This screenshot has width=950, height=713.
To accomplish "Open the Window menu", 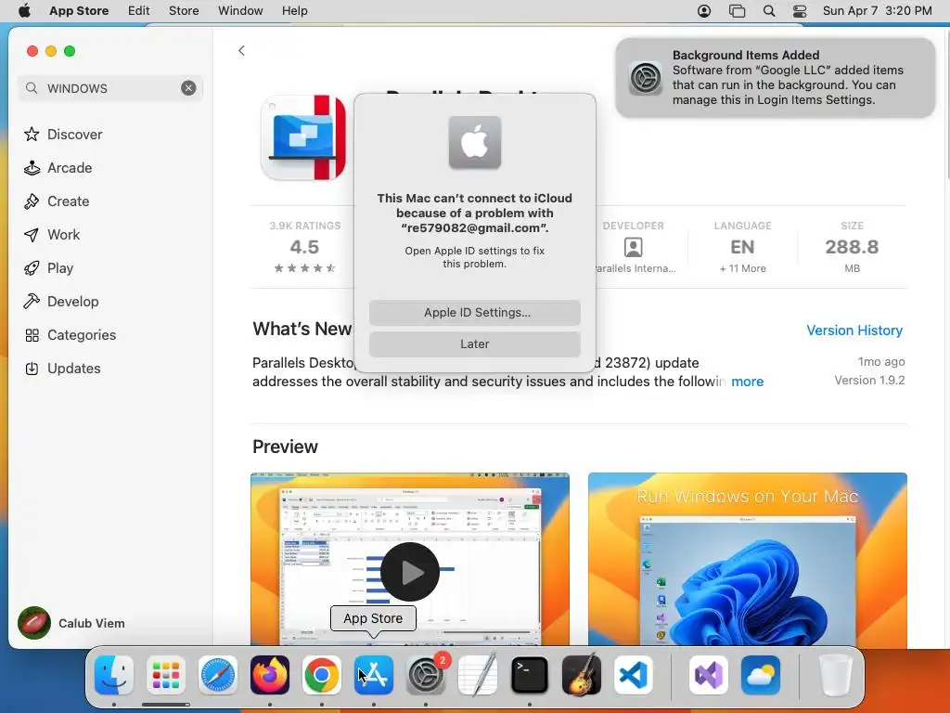I will [240, 11].
